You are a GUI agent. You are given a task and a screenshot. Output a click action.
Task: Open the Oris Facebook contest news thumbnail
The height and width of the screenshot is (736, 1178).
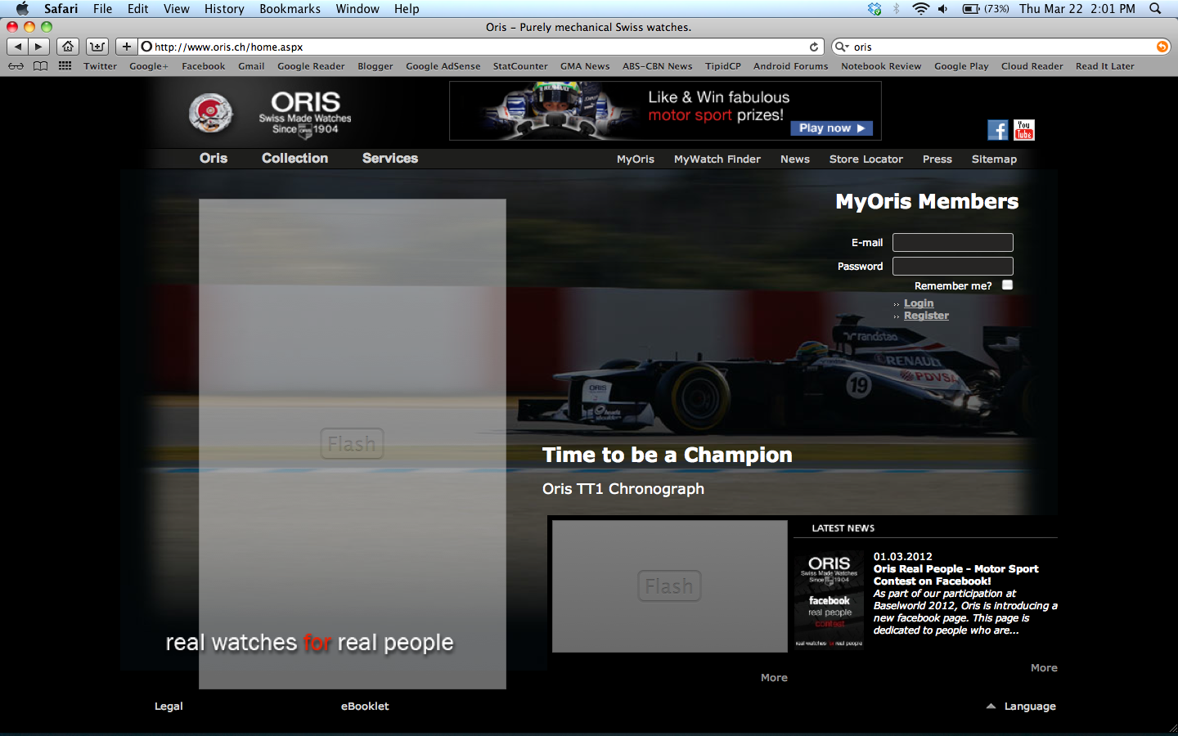click(830, 600)
